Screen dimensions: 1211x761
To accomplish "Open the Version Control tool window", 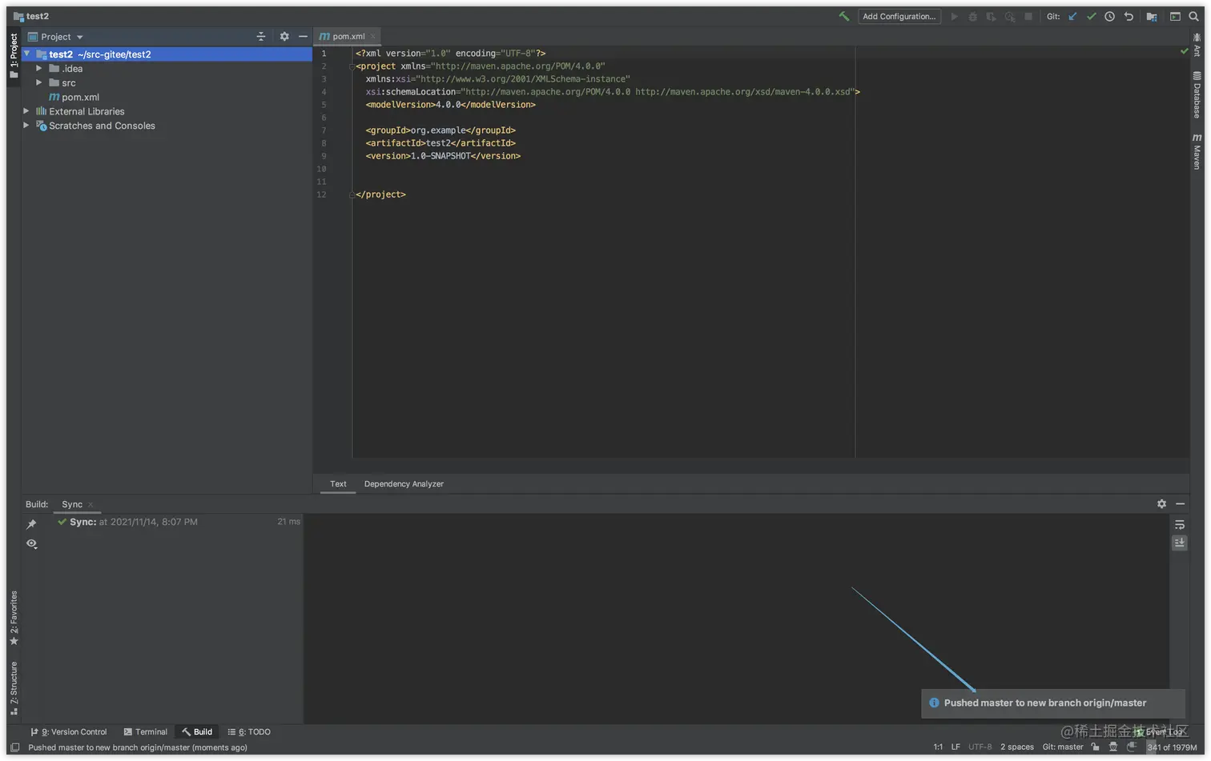I will 69,731.
